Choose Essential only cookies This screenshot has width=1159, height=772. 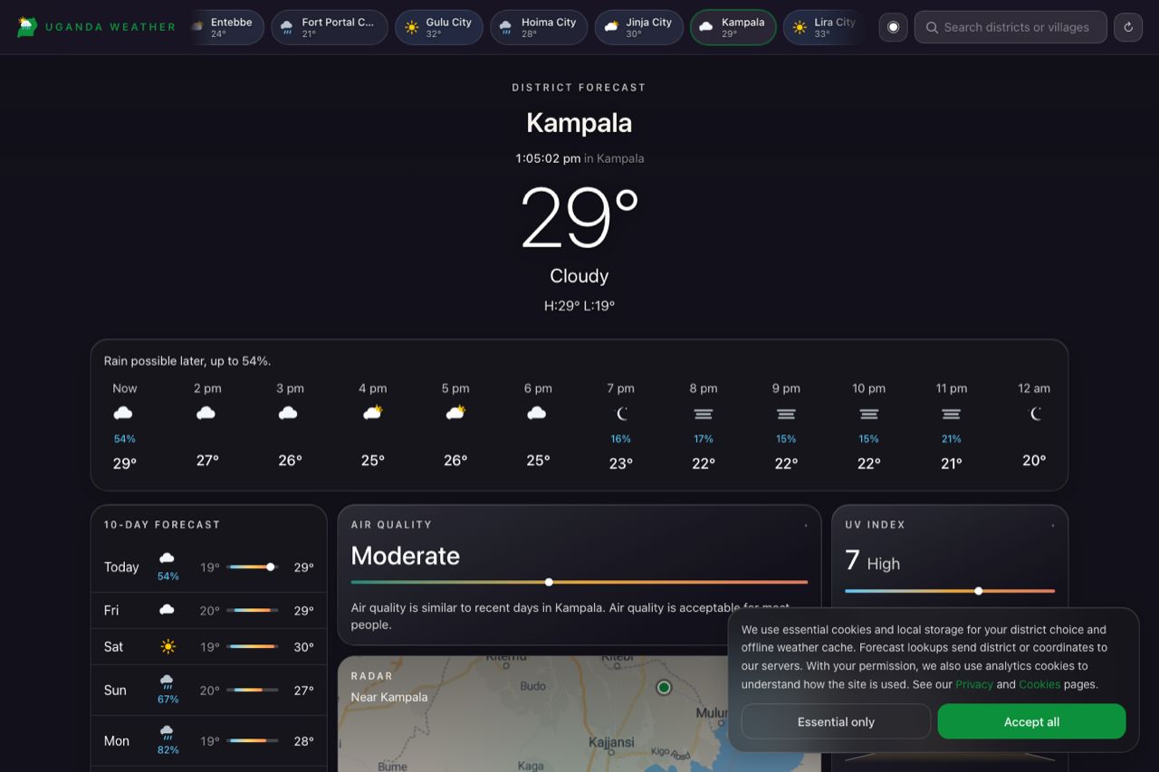pos(836,721)
